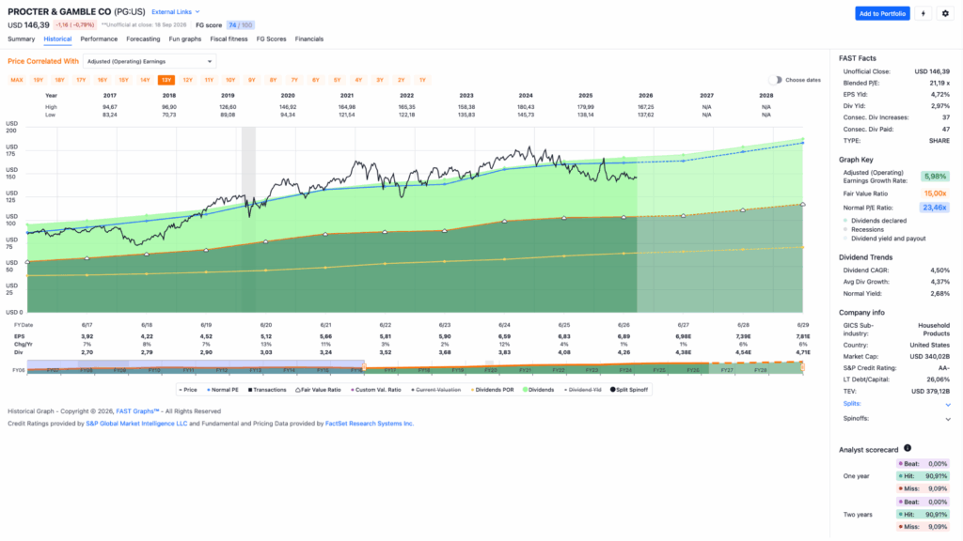
Task: Select the 5Y time range
Action: click(338, 80)
